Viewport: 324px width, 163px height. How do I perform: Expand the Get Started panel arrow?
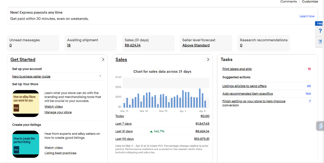tap(103, 59)
